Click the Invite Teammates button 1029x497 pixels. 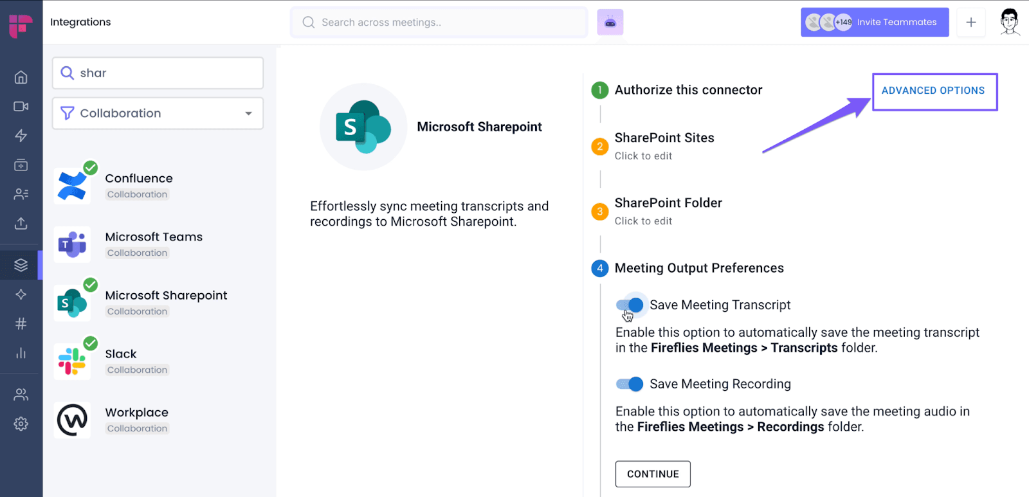click(875, 22)
